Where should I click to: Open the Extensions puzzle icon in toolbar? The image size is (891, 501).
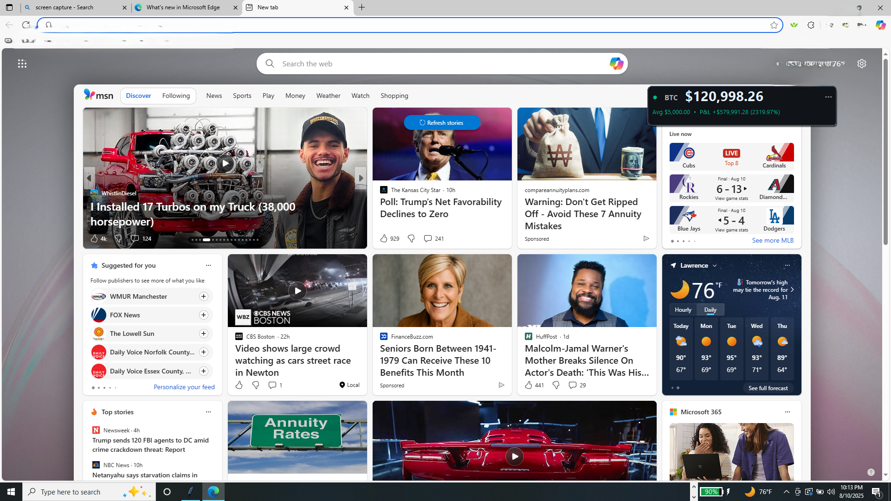tap(811, 25)
